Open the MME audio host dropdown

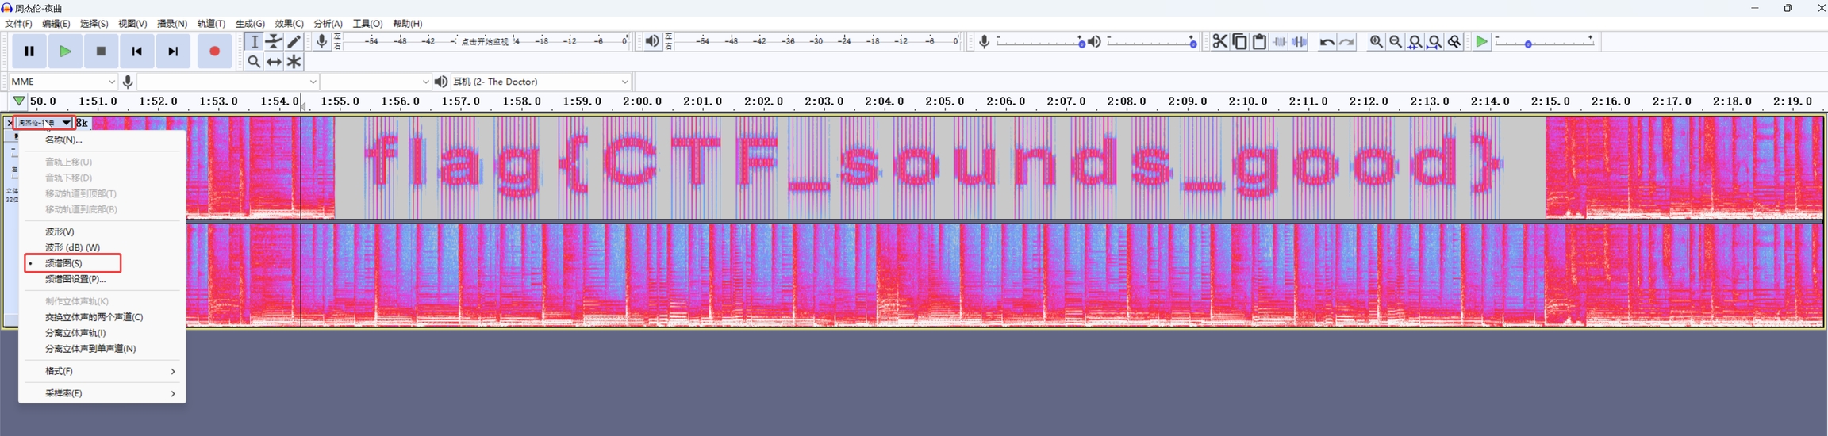(x=63, y=82)
